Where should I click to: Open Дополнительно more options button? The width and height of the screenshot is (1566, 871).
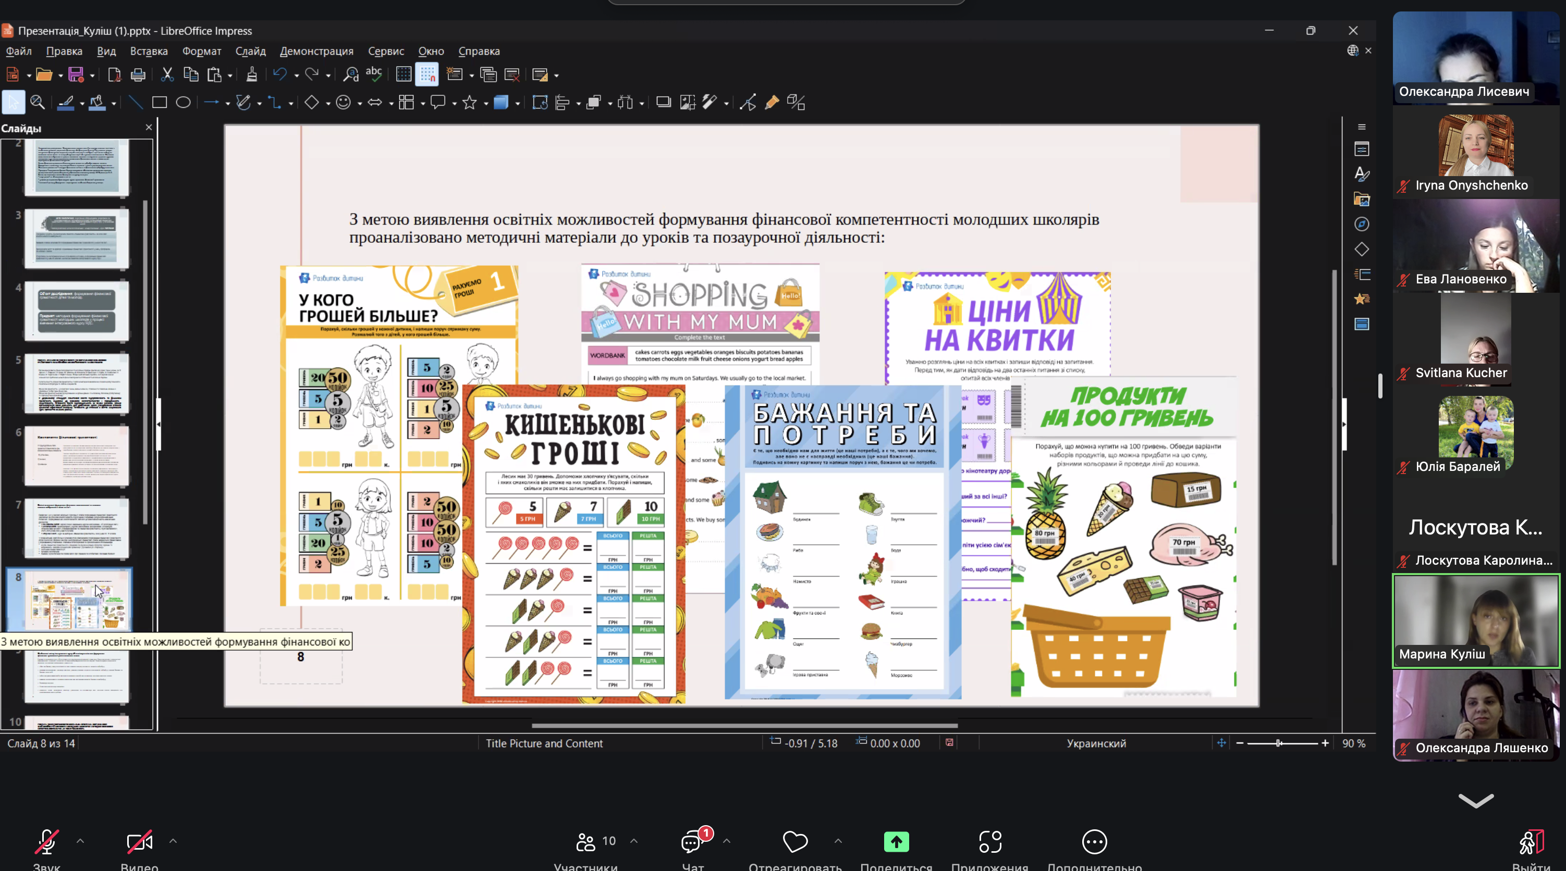pyautogui.click(x=1094, y=849)
